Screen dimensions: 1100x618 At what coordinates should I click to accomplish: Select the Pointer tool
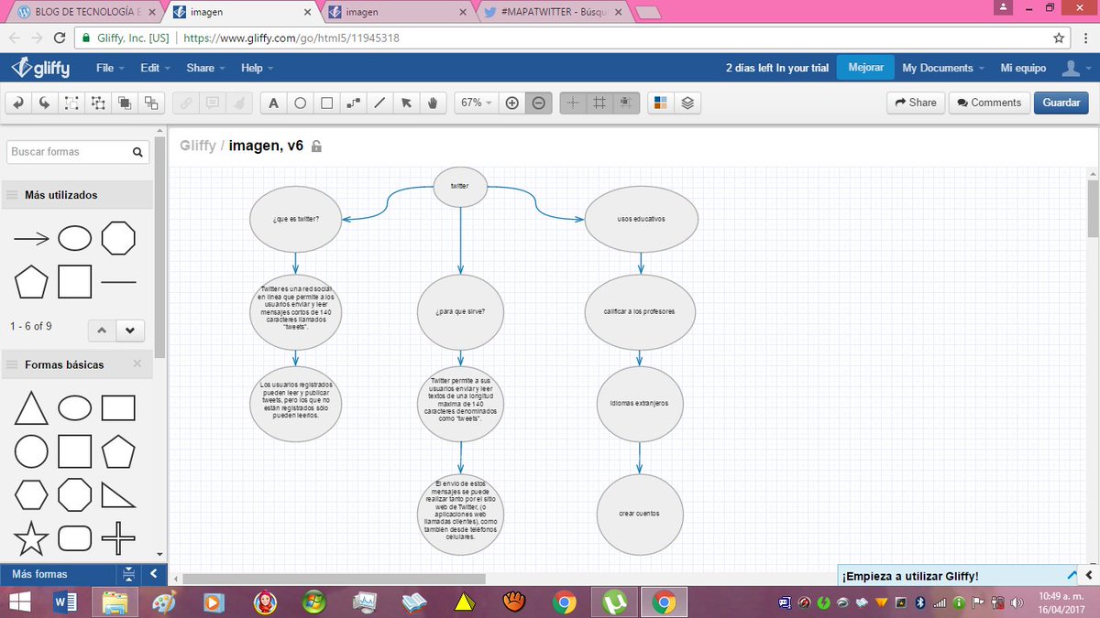click(406, 103)
